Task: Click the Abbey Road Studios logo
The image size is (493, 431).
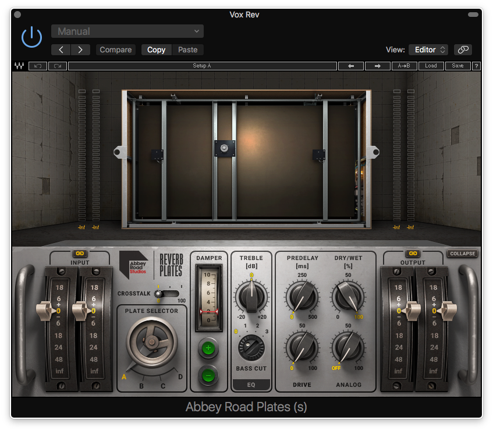Action: click(134, 265)
